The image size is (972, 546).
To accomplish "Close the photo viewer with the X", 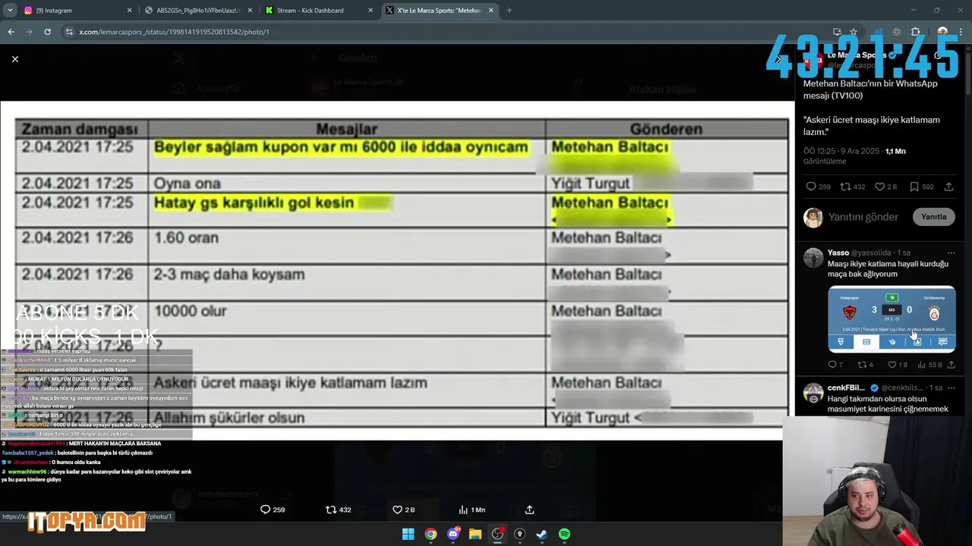I will (15, 58).
